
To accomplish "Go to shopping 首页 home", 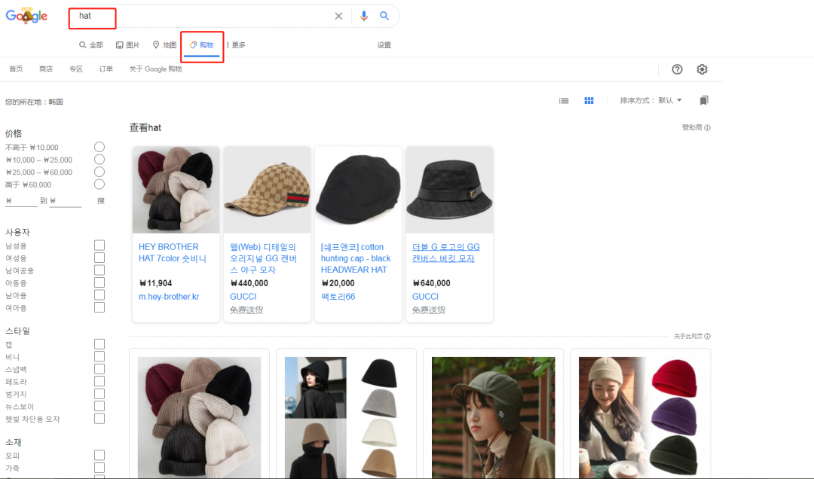I will (x=16, y=69).
